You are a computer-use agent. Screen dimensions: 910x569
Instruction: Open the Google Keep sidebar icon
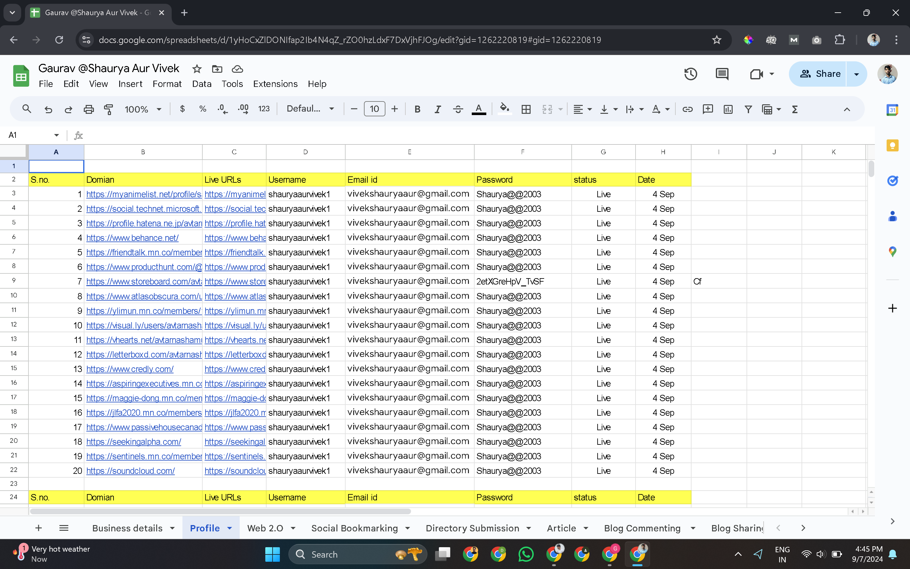(x=892, y=145)
